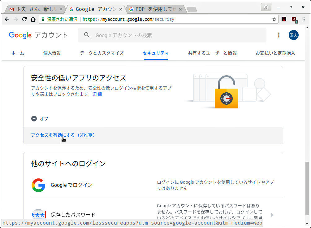Screen dimensions: 311x228
Task: Select the セキュリティ tab
Action: (x=156, y=53)
